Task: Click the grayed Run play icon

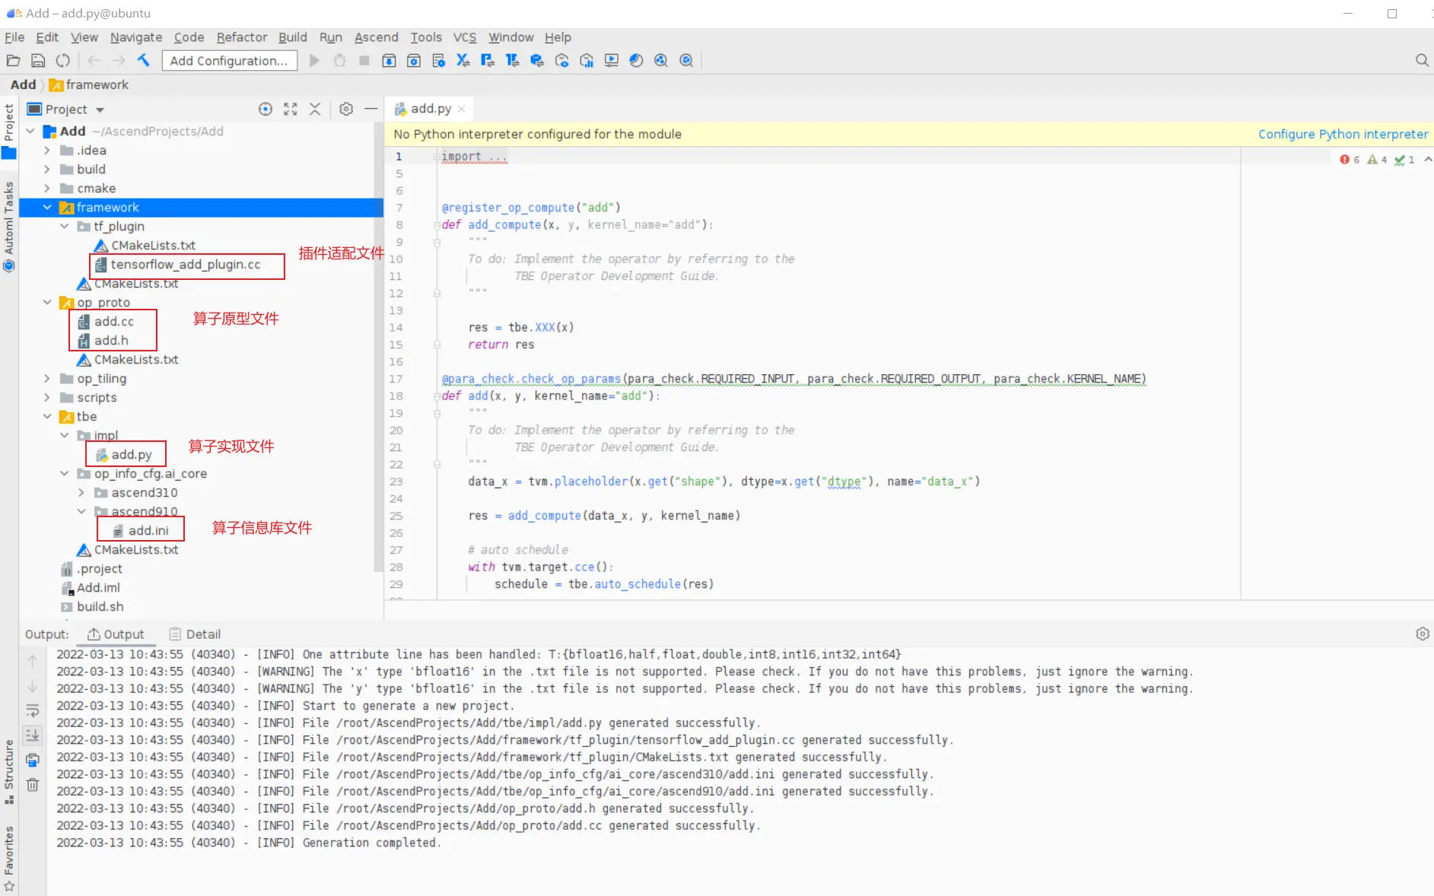Action: [314, 61]
